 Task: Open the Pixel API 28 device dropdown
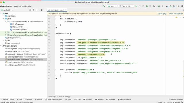(x=126, y=6)
